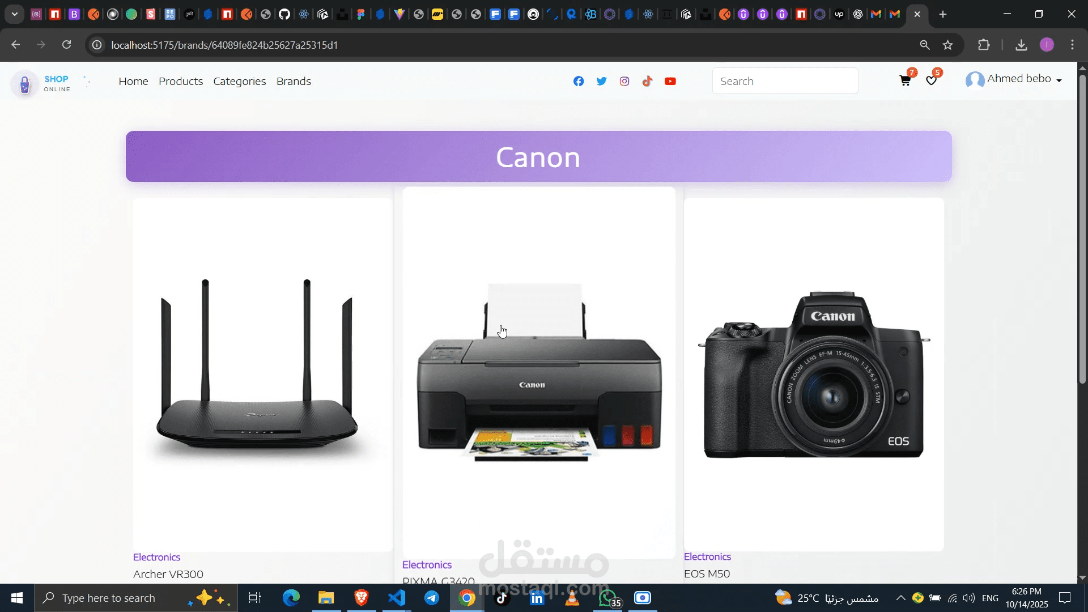Expand the Ahmed bebo user dropdown
Viewport: 1088px width, 612px height.
(1013, 79)
